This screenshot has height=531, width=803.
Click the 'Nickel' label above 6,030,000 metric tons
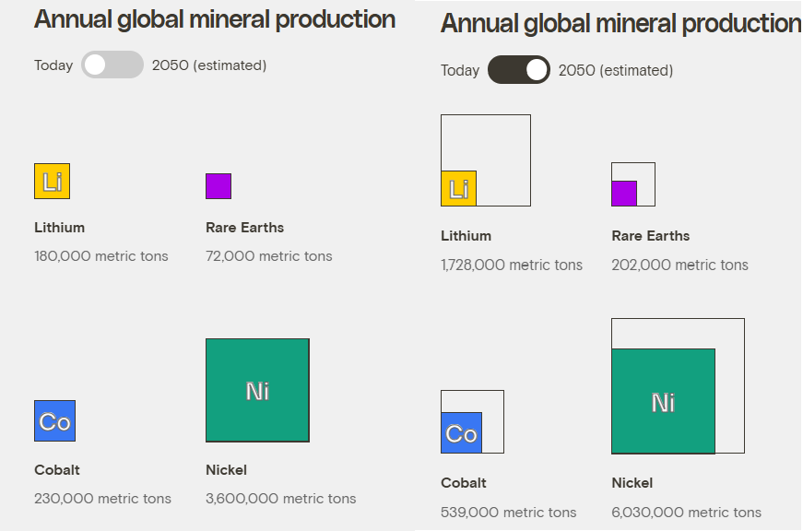tap(632, 483)
